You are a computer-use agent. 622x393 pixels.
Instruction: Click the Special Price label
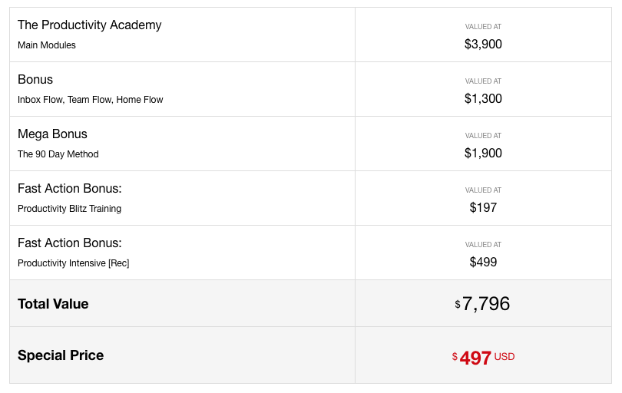pyautogui.click(x=61, y=355)
